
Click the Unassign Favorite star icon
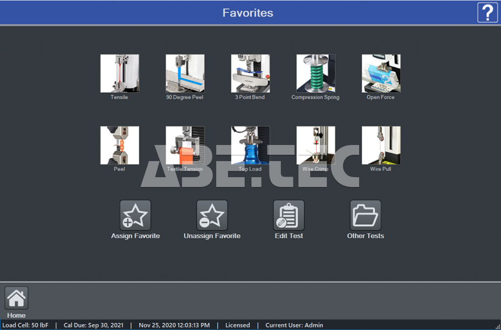click(212, 215)
